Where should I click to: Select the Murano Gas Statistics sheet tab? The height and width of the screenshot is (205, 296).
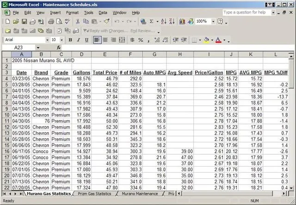coord(49,194)
